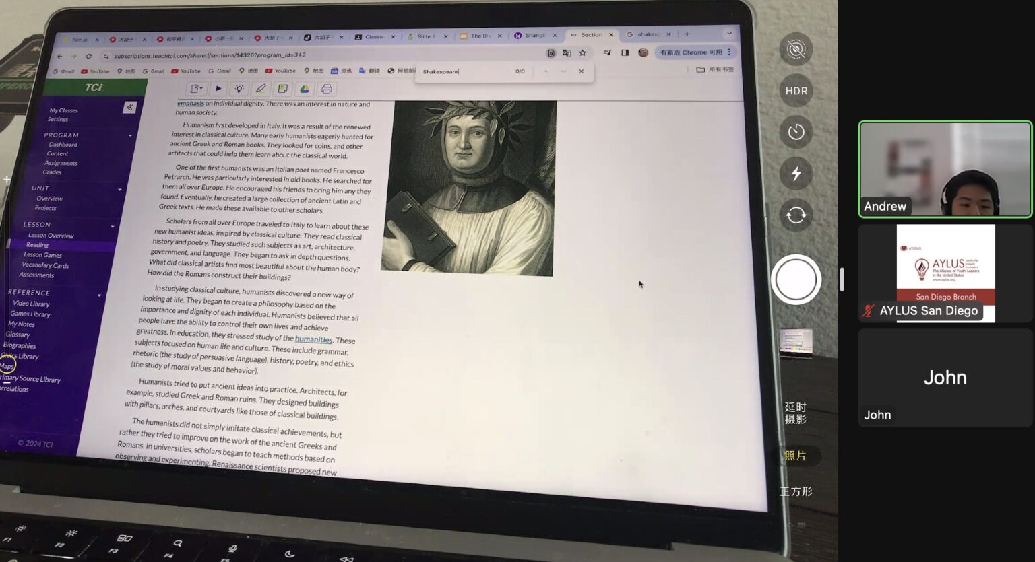
Task: Open Vocabulary Cards in sidebar
Action: point(45,265)
